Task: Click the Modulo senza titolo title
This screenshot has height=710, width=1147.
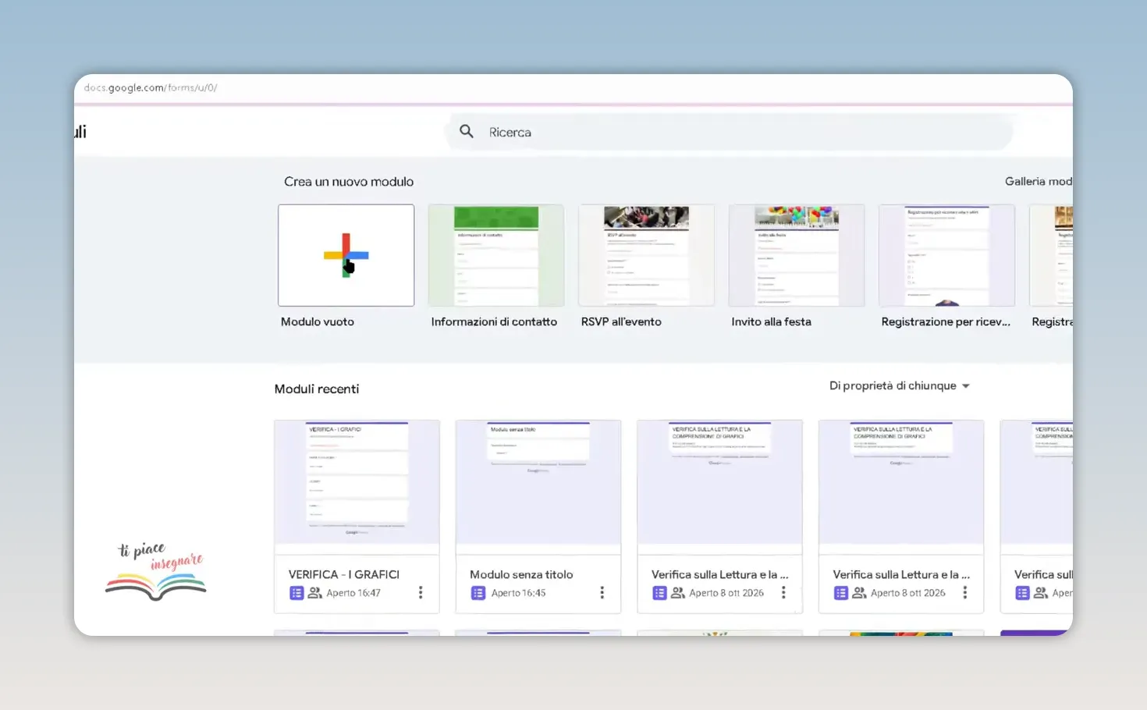Action: [521, 574]
